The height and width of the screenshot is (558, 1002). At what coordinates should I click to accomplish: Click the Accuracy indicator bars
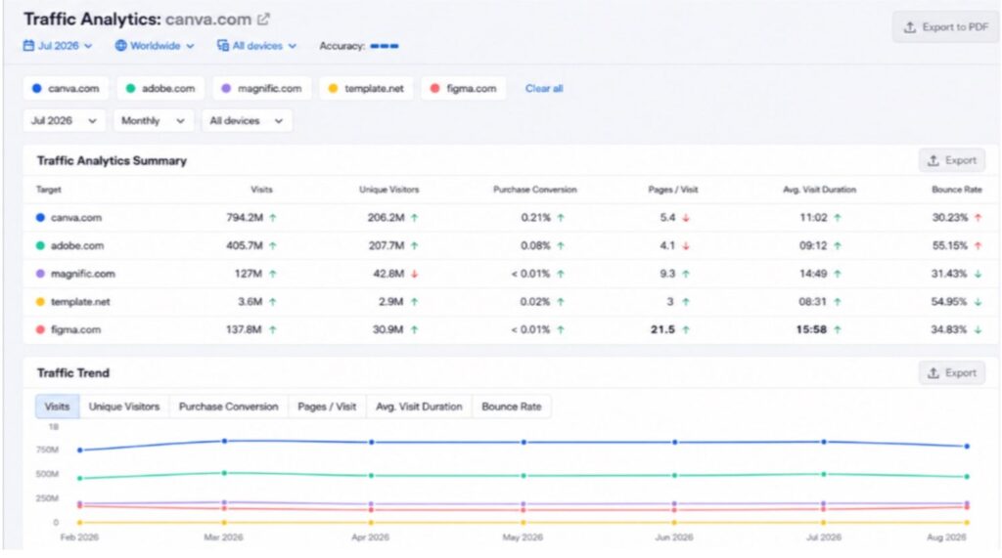384,46
